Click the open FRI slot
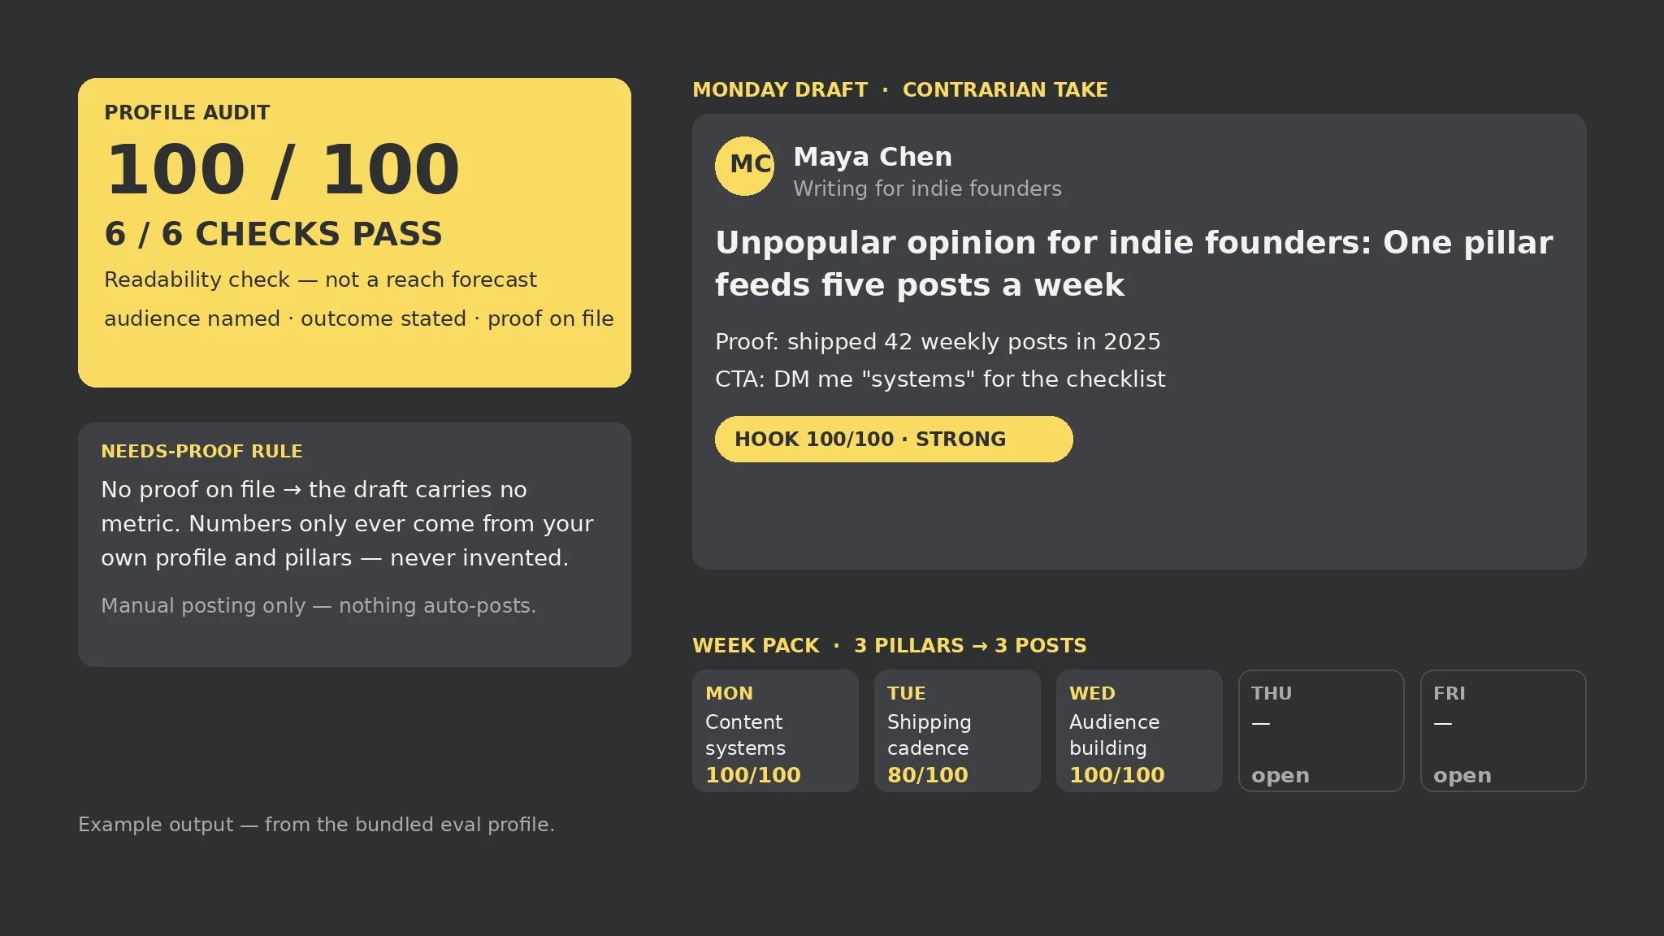The height and width of the screenshot is (936, 1664). (1503, 730)
